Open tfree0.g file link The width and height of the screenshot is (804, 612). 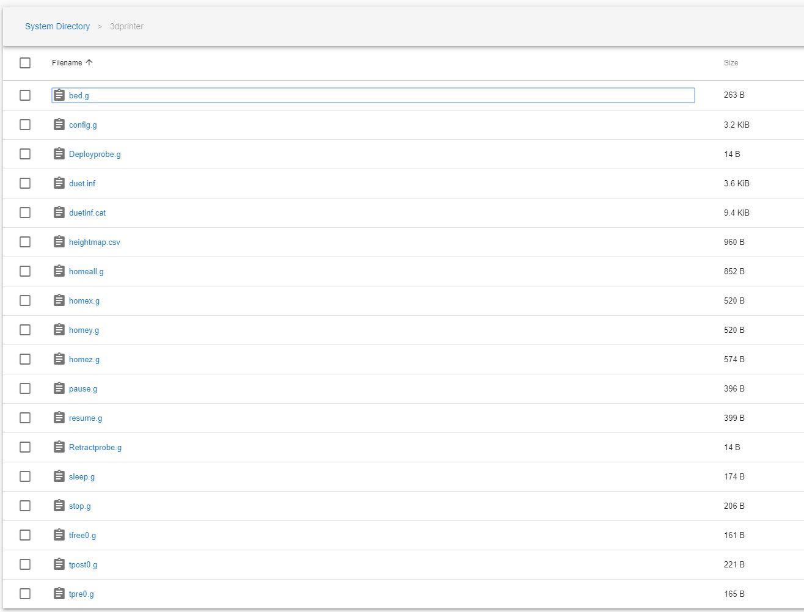pyautogui.click(x=82, y=535)
